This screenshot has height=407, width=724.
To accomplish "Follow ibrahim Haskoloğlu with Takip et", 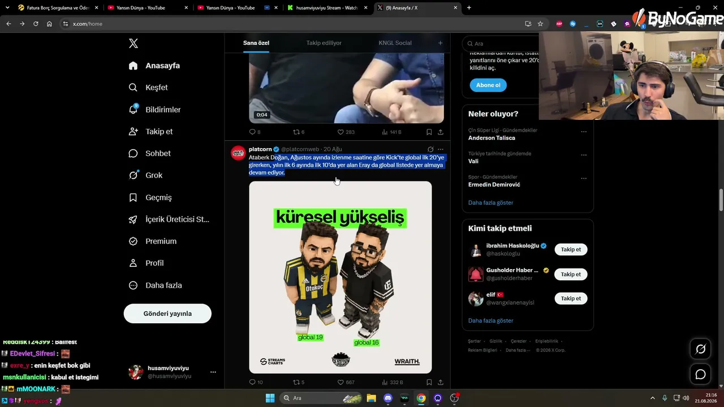I will [571, 249].
